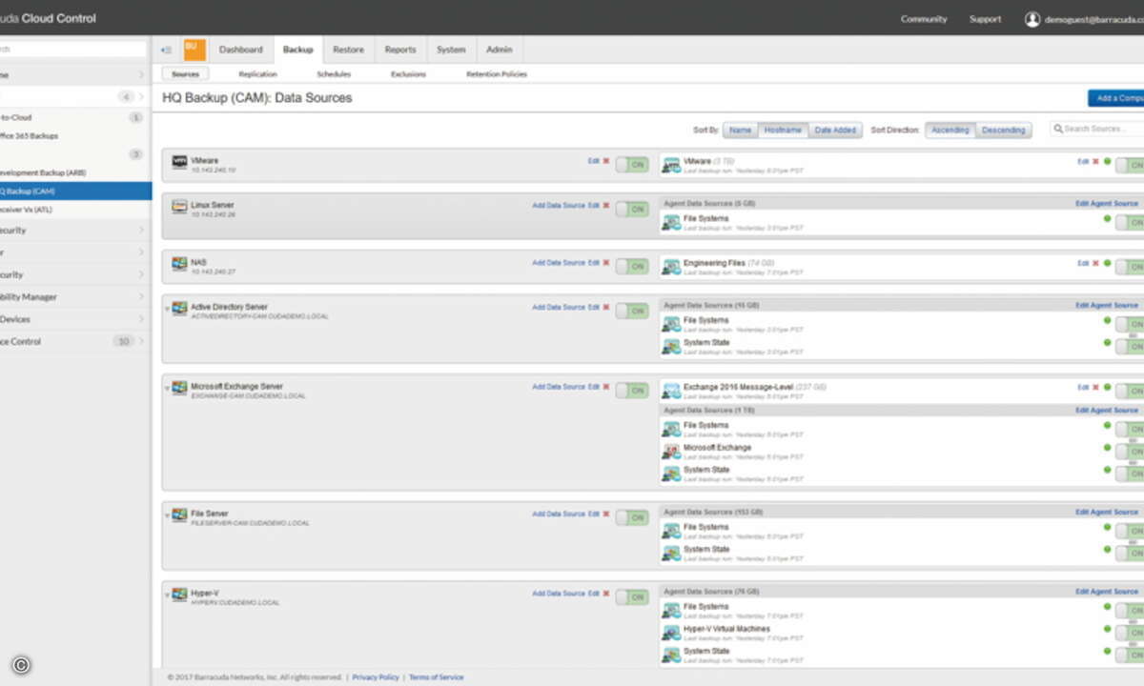Toggle the Hyper-V ON switch
The width and height of the screenshot is (1144, 686).
(x=631, y=596)
